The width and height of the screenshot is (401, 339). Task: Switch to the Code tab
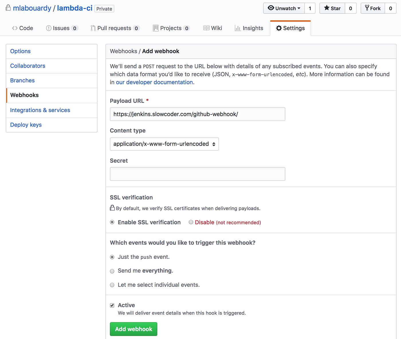(x=23, y=28)
